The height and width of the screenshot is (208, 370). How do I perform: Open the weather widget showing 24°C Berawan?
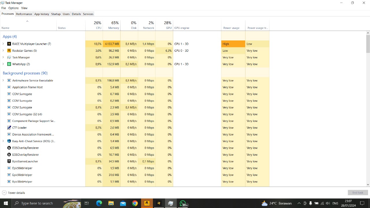click(277, 203)
